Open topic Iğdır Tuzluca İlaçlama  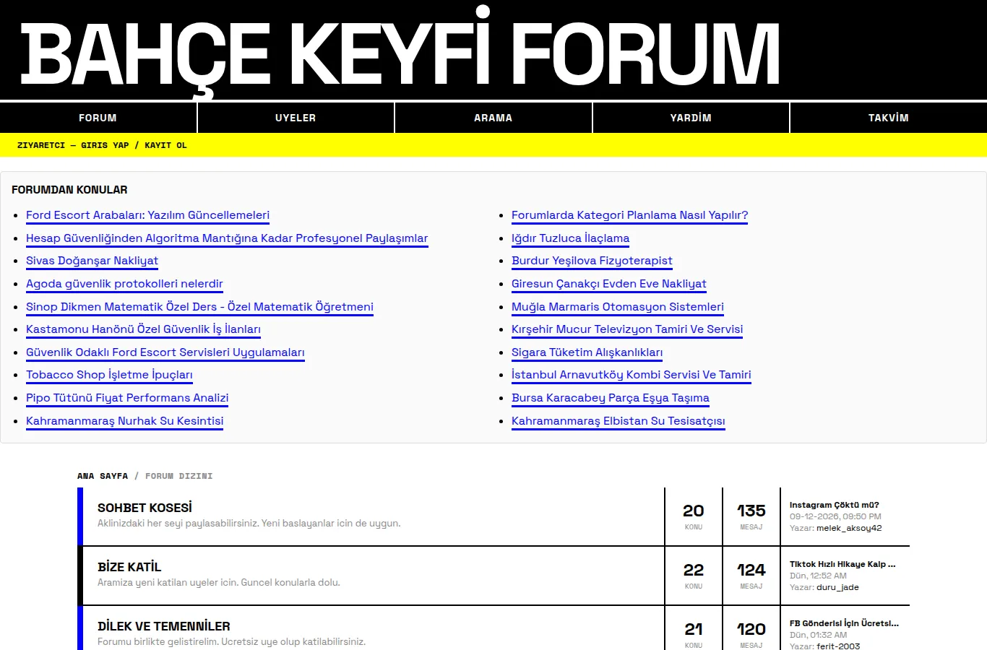pos(570,238)
